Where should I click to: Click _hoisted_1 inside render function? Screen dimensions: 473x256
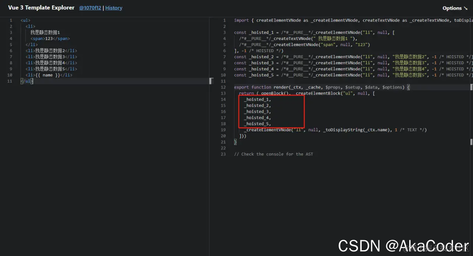tap(258, 100)
